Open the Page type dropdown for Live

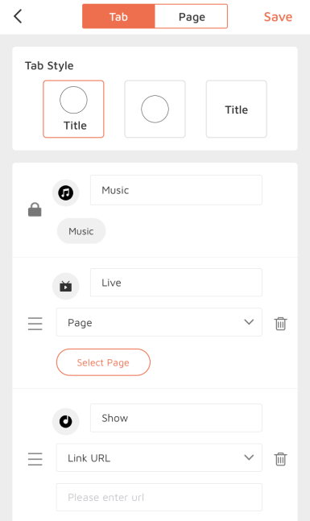click(x=159, y=322)
